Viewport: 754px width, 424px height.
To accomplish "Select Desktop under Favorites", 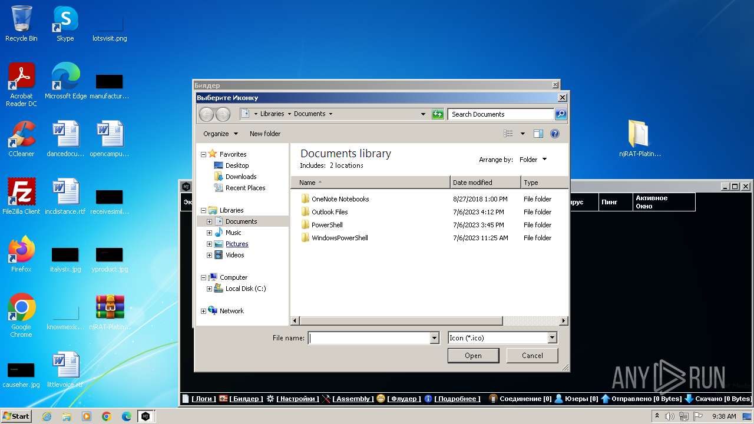I will coord(237,165).
